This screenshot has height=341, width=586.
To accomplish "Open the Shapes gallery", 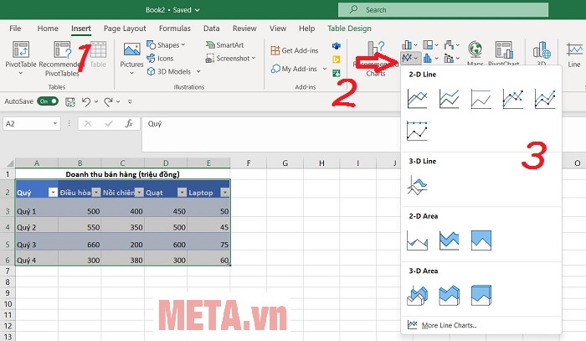I will coord(166,45).
